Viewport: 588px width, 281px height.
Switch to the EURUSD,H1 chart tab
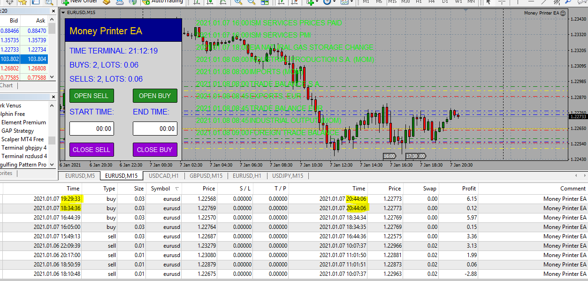[x=247, y=176]
